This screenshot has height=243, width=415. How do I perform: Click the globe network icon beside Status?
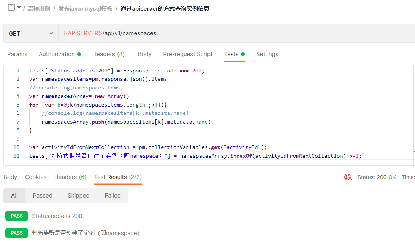[x=348, y=177]
